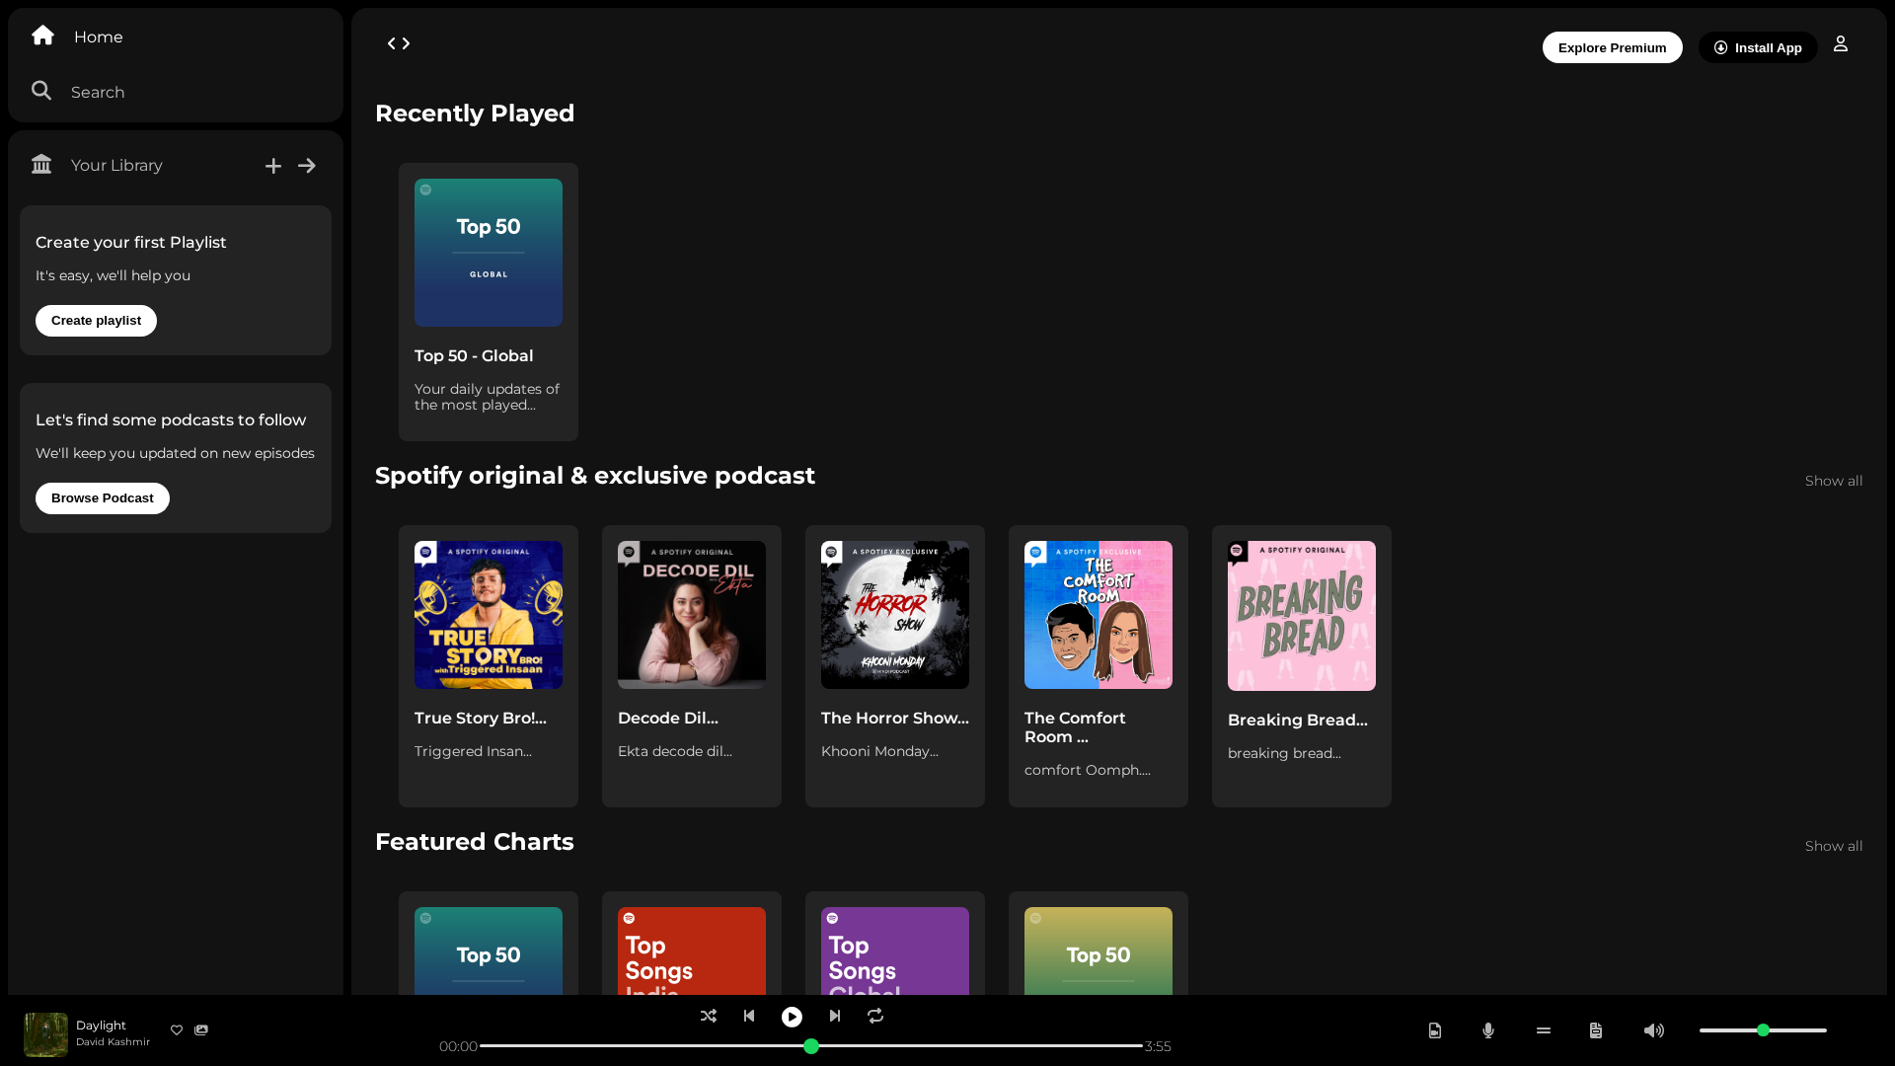Show all Featured Charts
Screen dimensions: 1895x1066
(1834, 847)
